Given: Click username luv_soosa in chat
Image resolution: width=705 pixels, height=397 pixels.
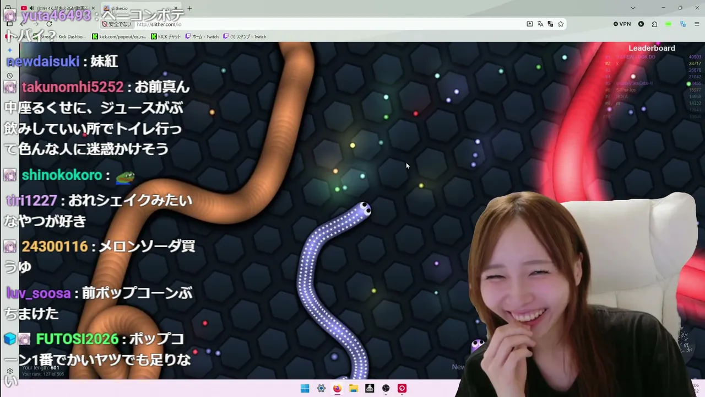Looking at the screenshot, I should click(x=39, y=293).
